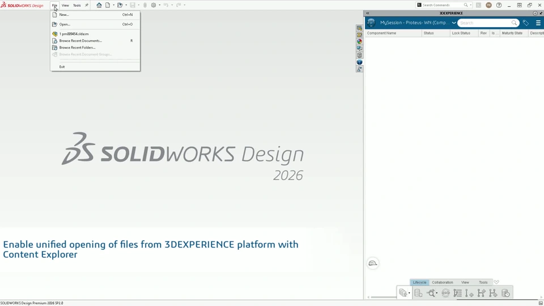Expand the New document dropdown arrow
Viewport: 544px width, 306px height.
tap(113, 5)
